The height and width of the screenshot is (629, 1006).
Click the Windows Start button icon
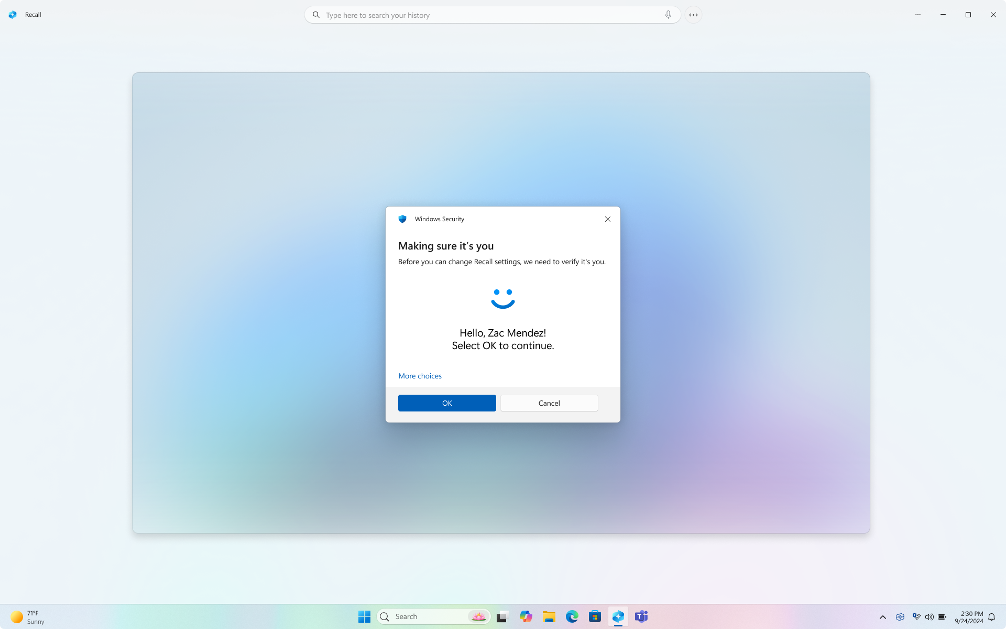(364, 616)
